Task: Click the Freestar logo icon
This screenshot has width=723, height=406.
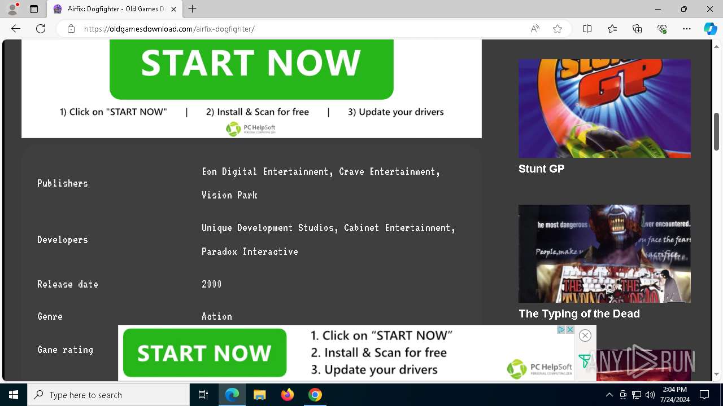Action: click(x=585, y=361)
